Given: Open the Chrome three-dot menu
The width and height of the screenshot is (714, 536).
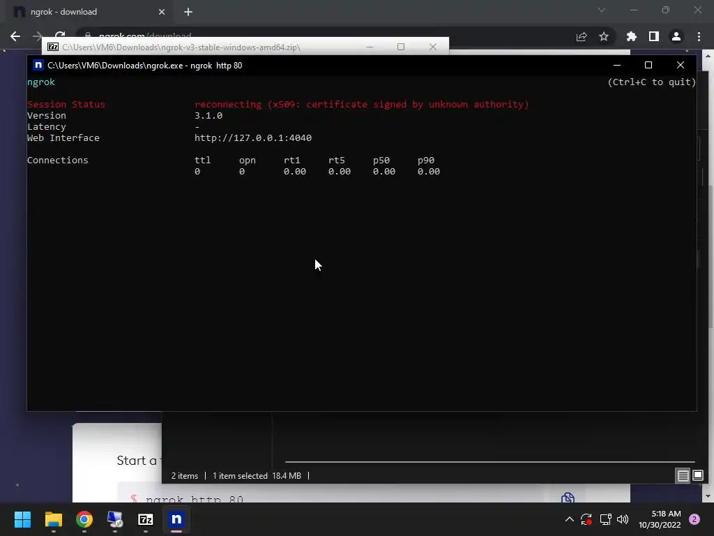Looking at the screenshot, I should click(699, 36).
